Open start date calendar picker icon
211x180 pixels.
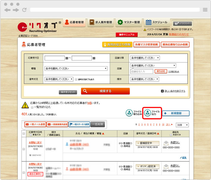point(67,58)
